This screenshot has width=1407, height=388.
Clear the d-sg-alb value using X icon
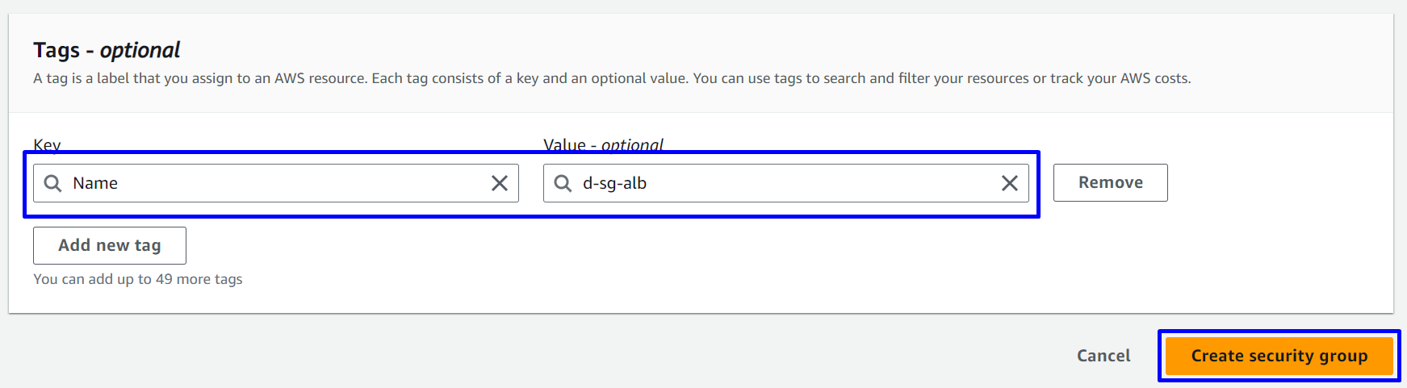pyautogui.click(x=1009, y=184)
